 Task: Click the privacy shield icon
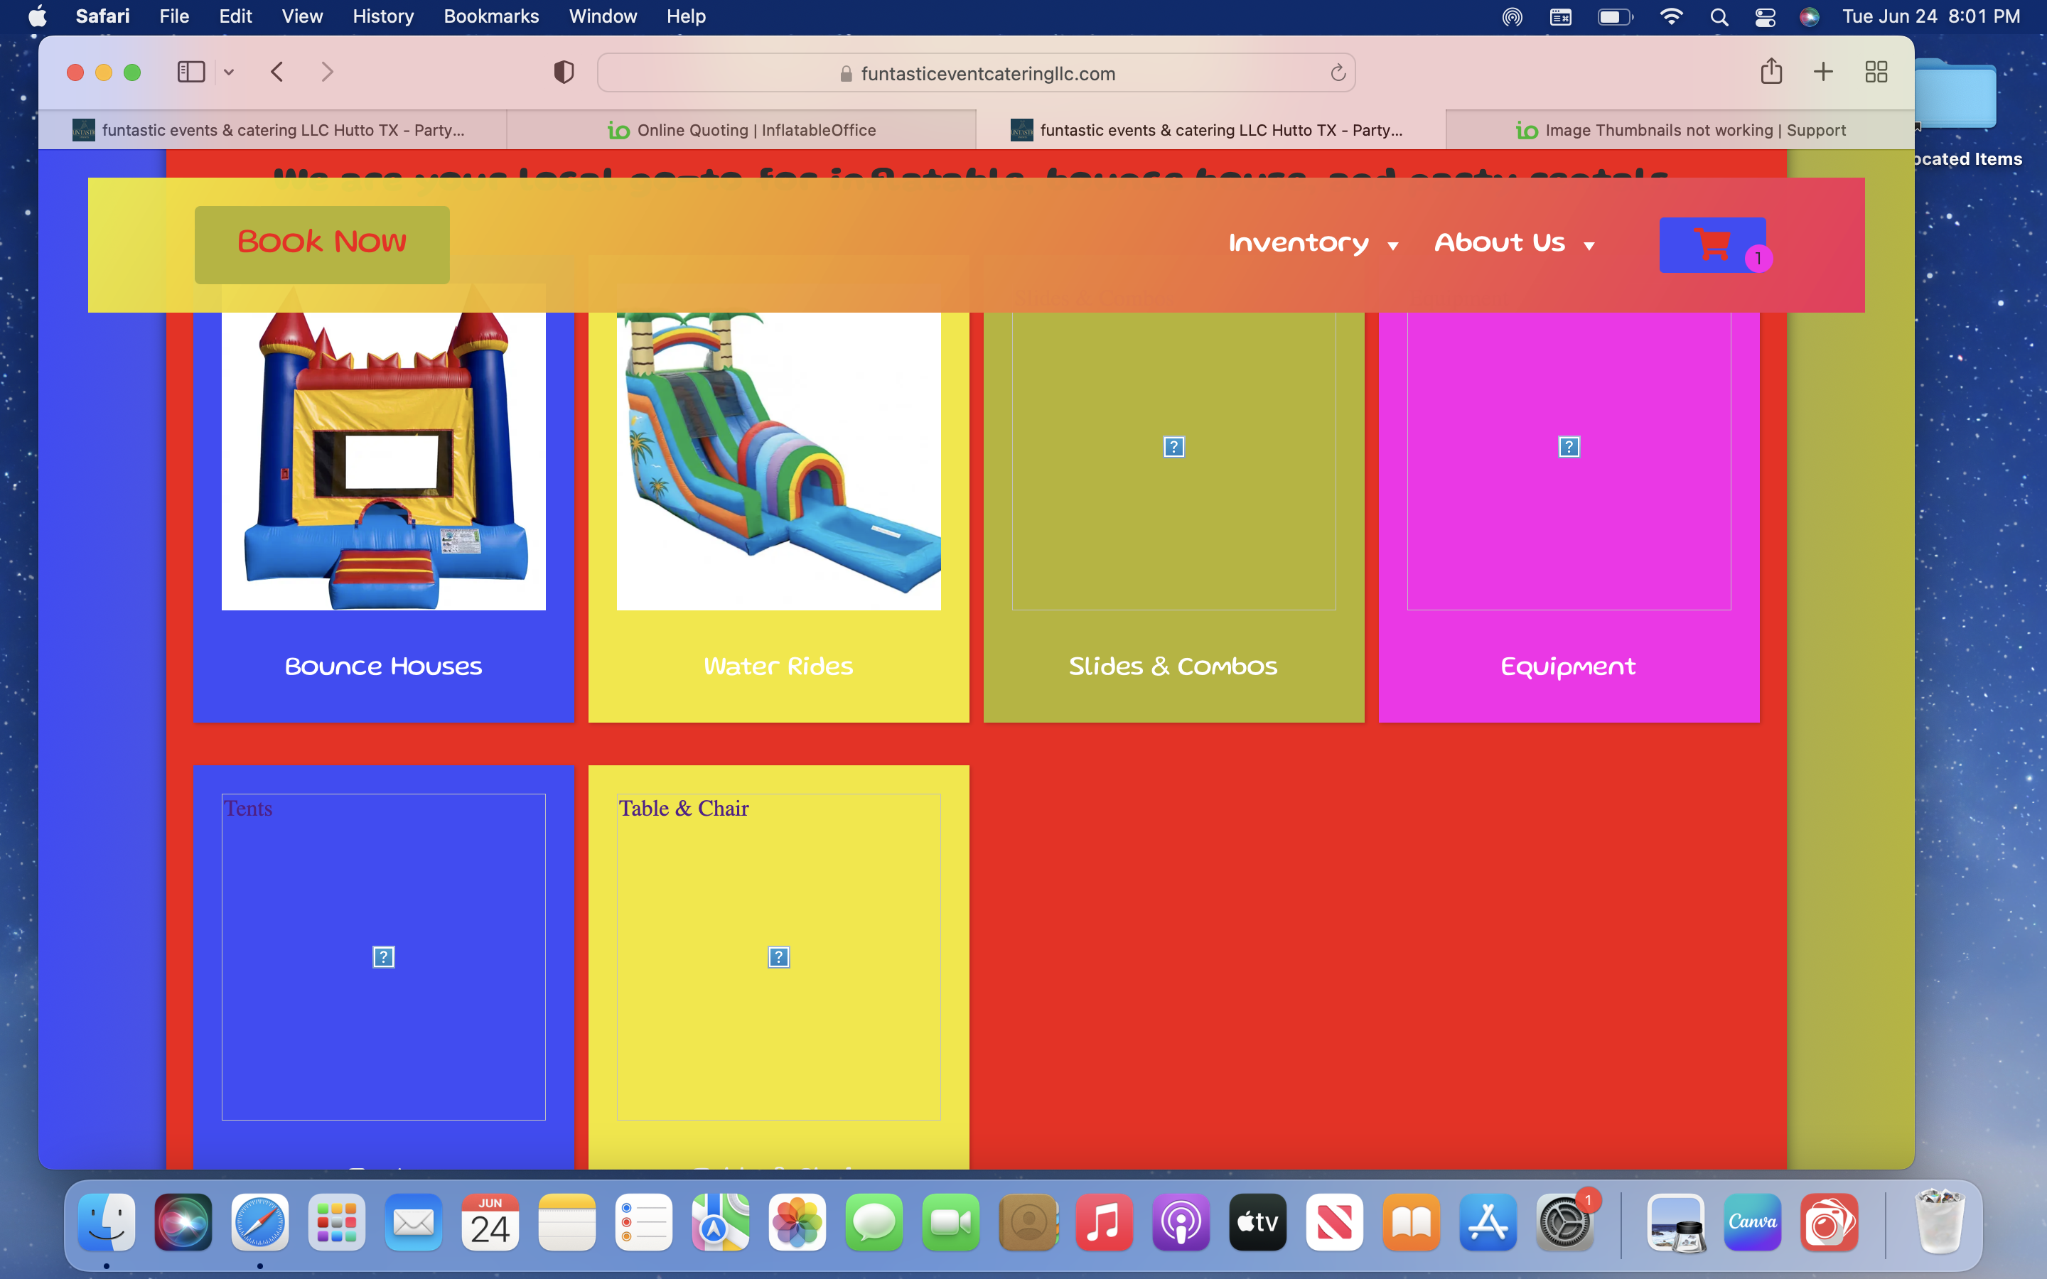click(564, 72)
